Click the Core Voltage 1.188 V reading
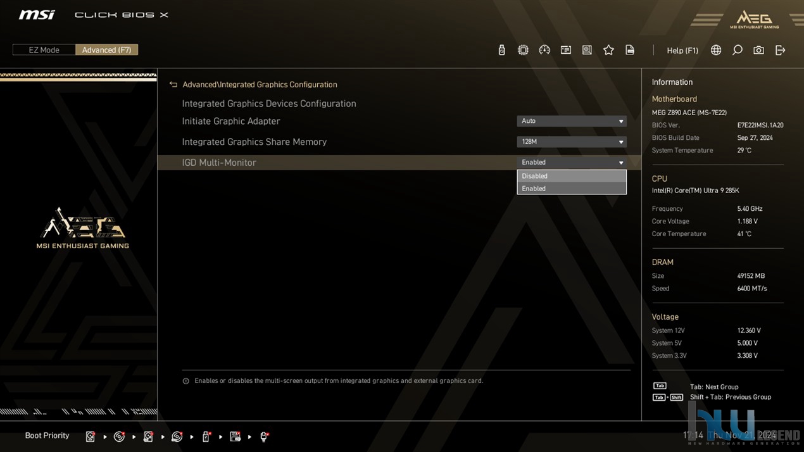 coord(748,222)
